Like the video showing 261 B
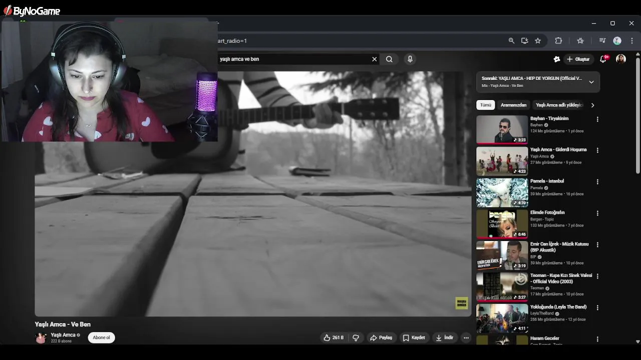The height and width of the screenshot is (360, 641). [x=333, y=338]
